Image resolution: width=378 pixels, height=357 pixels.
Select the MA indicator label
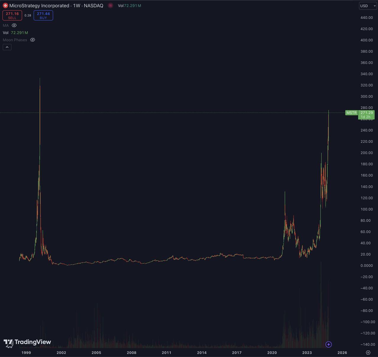[x=6, y=25]
